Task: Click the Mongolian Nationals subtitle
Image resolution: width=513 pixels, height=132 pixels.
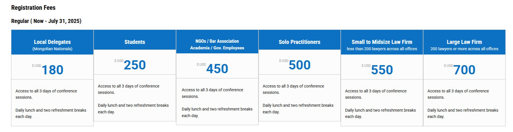Action: (52, 49)
